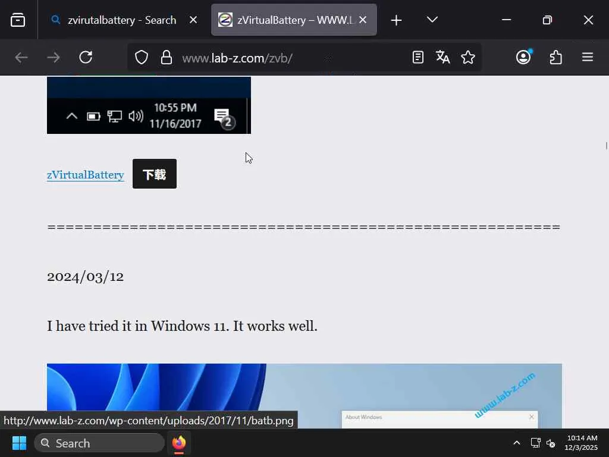Click the Firefox taskbar icon
Image resolution: width=609 pixels, height=457 pixels.
tap(179, 443)
